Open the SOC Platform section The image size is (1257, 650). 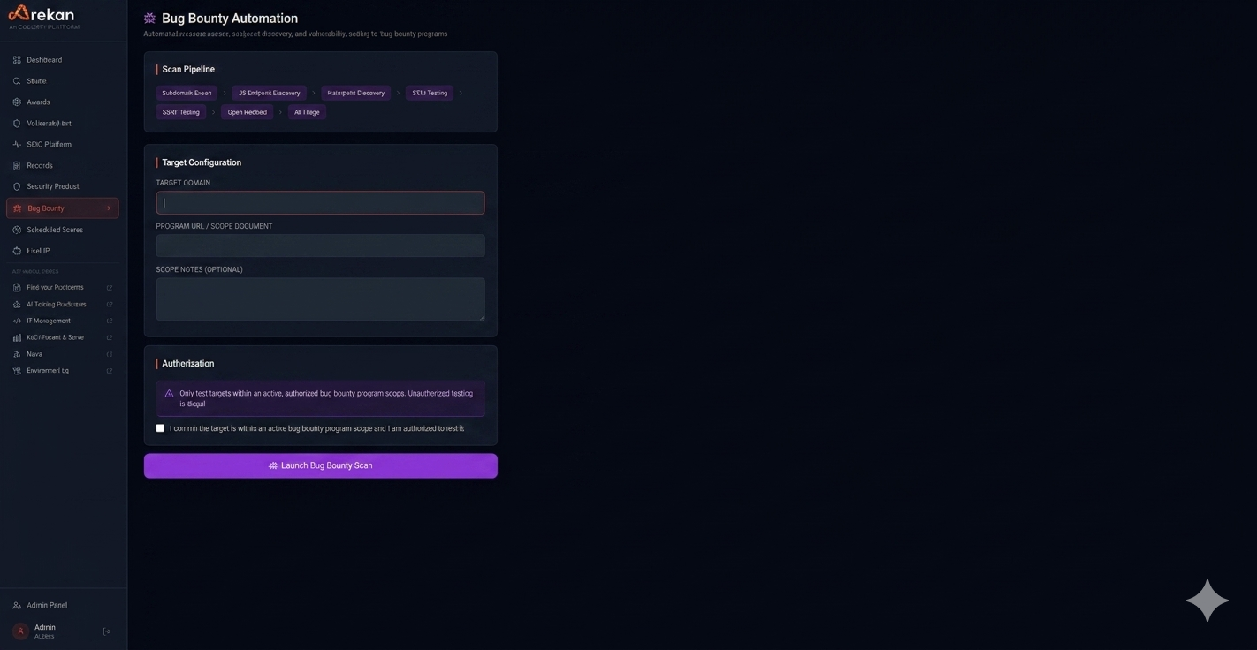(47, 144)
